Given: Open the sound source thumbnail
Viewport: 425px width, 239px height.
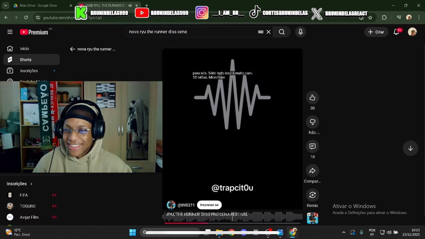Looking at the screenshot, I should click(x=312, y=218).
